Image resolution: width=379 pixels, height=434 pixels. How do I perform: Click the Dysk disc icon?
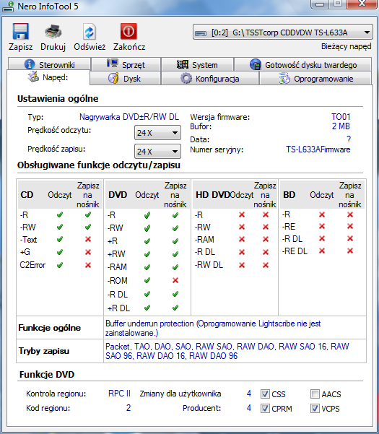click(x=113, y=78)
